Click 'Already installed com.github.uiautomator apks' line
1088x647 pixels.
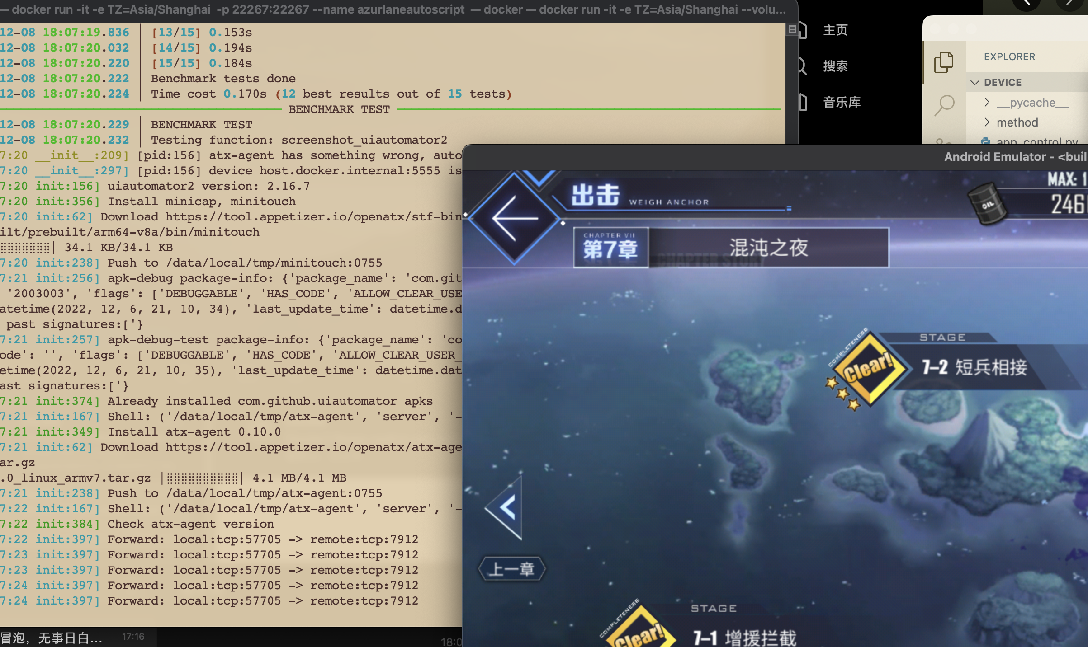tap(270, 401)
